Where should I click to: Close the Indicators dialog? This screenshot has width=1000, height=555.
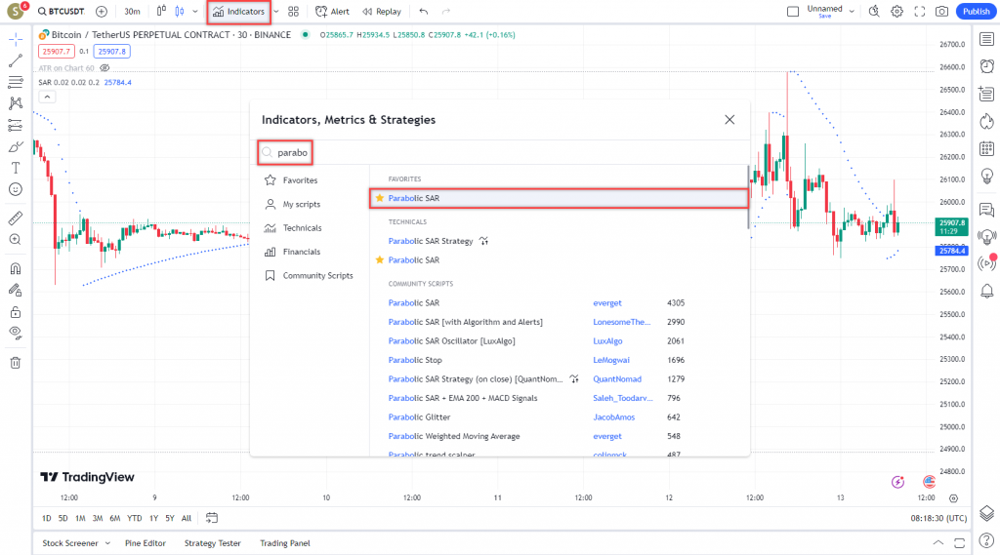click(x=729, y=120)
